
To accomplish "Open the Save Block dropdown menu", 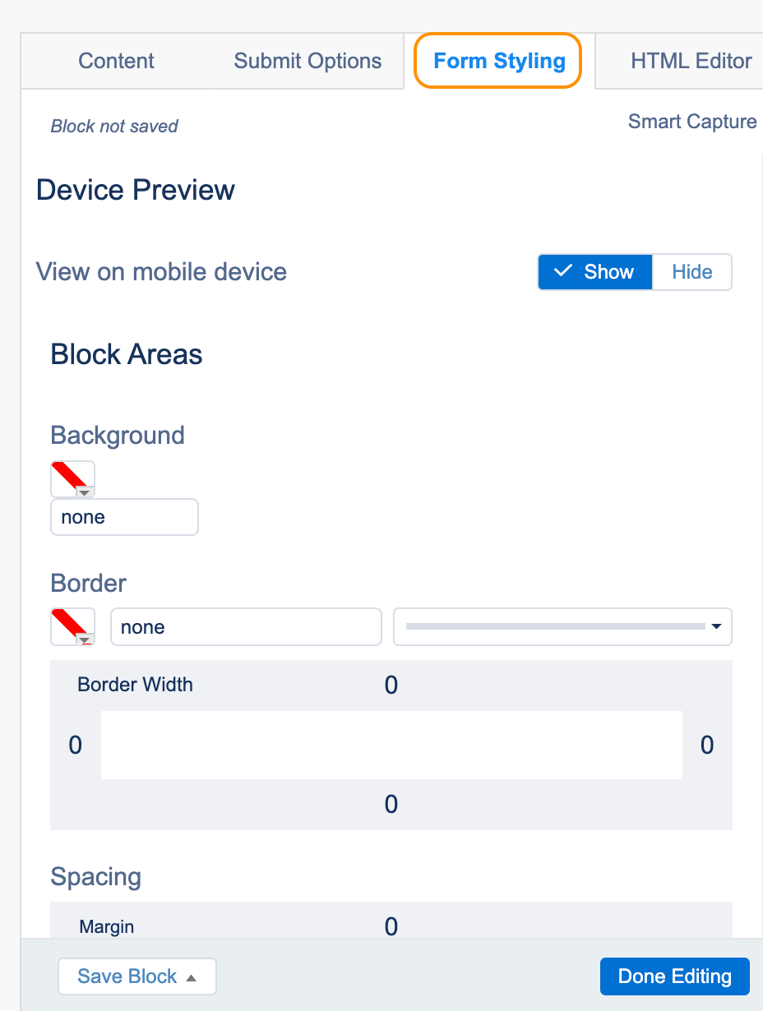I will [137, 976].
